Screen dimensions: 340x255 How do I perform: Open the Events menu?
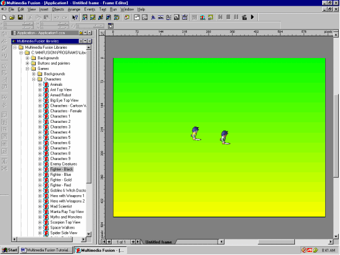pos(89,9)
